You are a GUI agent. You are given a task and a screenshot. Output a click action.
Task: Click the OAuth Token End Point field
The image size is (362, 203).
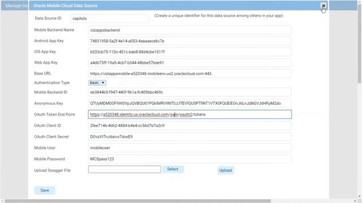point(189,114)
